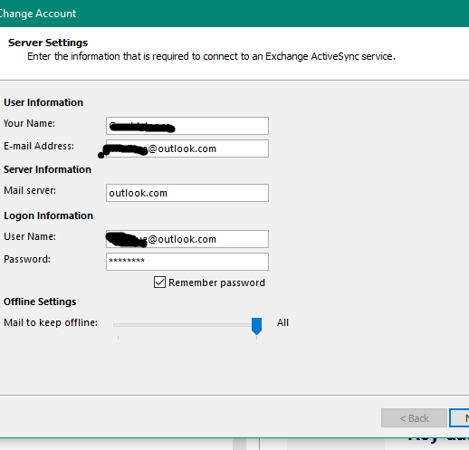Click the Mail server label text
Screen dimensions: 469x450
click(30, 190)
